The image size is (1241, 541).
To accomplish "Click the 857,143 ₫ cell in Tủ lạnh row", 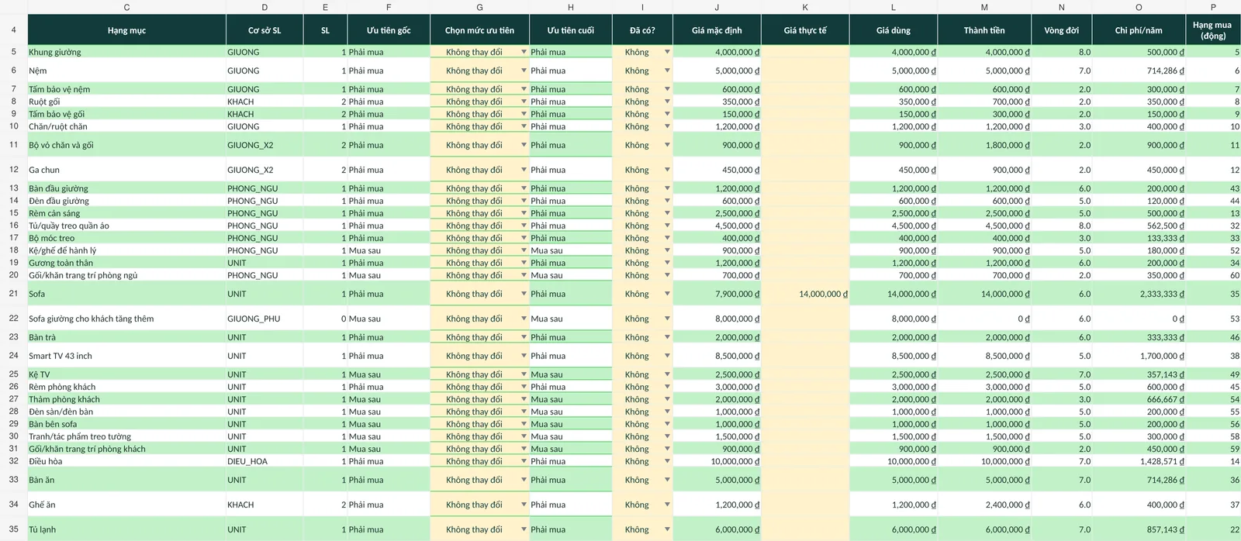I will [x=1139, y=529].
